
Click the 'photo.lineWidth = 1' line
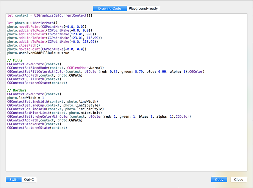pyautogui.click(x=26, y=98)
